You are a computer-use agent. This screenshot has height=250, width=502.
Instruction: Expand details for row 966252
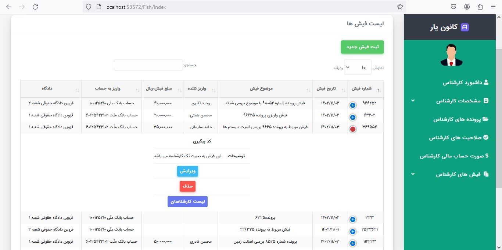click(x=352, y=105)
